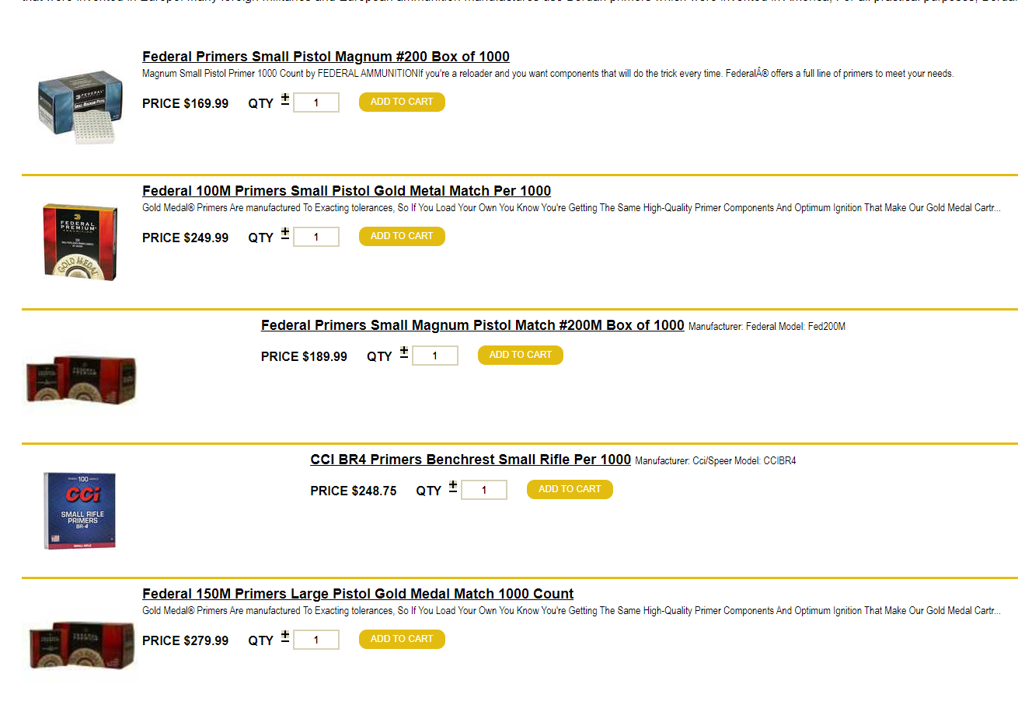Add Federal 150M Large Pistol primers to cart

click(x=402, y=639)
